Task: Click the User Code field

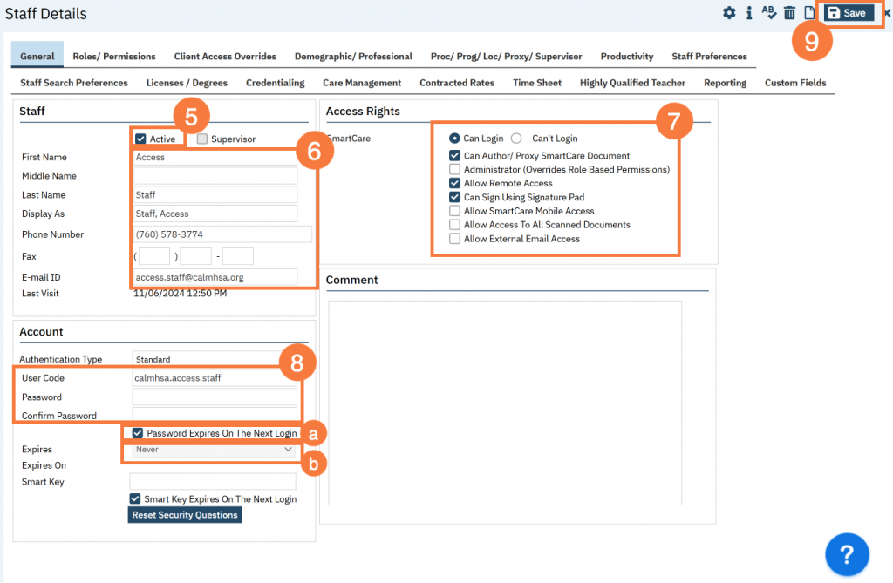Action: (215, 378)
